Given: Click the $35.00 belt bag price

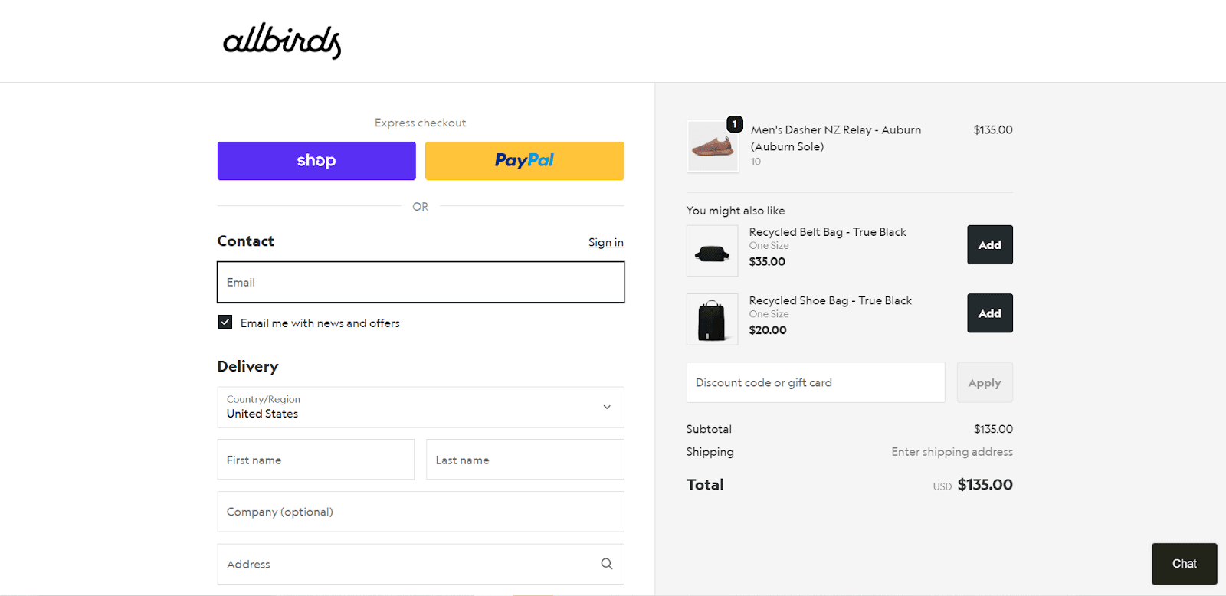Looking at the screenshot, I should pyautogui.click(x=767, y=261).
